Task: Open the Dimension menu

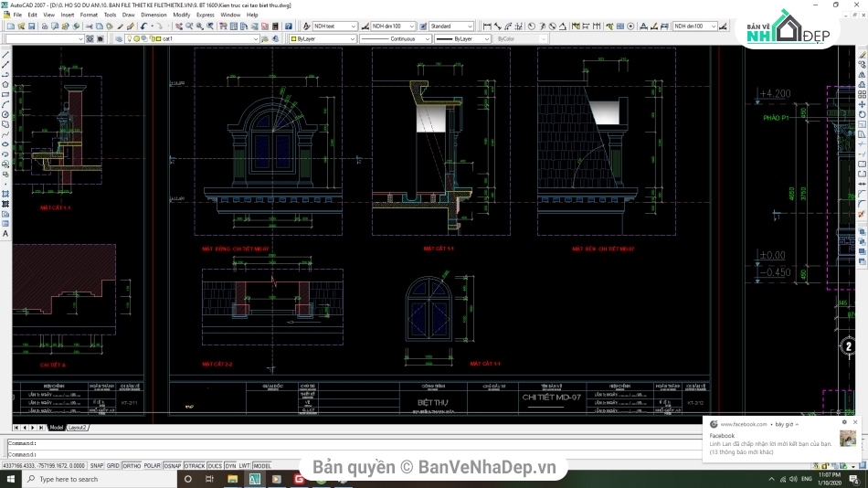Action: [153, 15]
